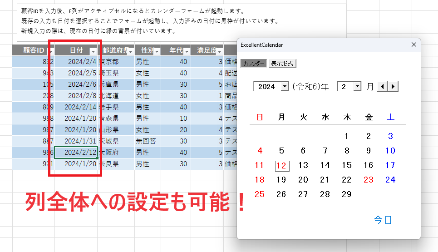Click the 東京都 prefecture cell
438x252 pixels.
coord(116,61)
